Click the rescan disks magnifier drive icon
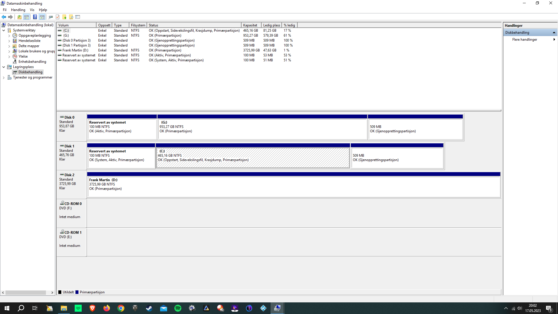Viewport: 558px width, 314px height. tap(51, 17)
